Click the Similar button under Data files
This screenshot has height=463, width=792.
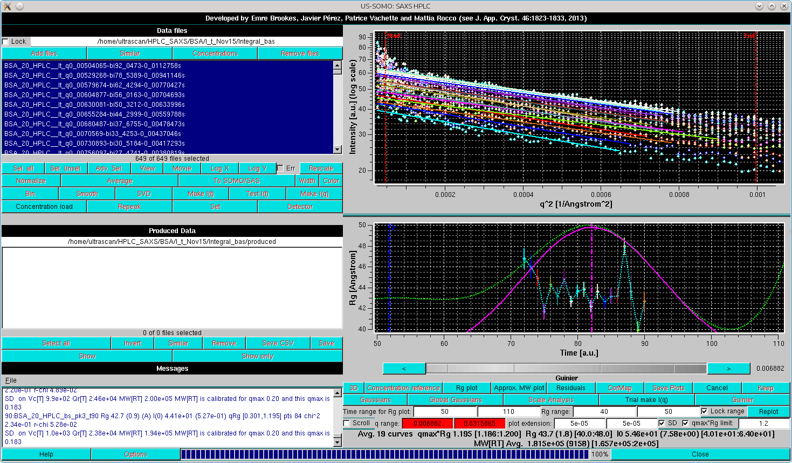129,53
